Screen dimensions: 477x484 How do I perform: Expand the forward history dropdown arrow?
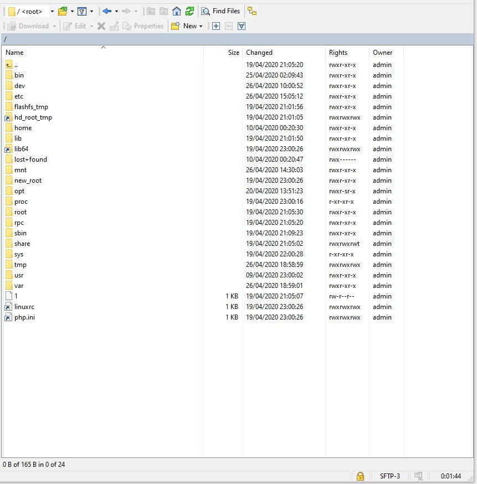click(x=136, y=12)
